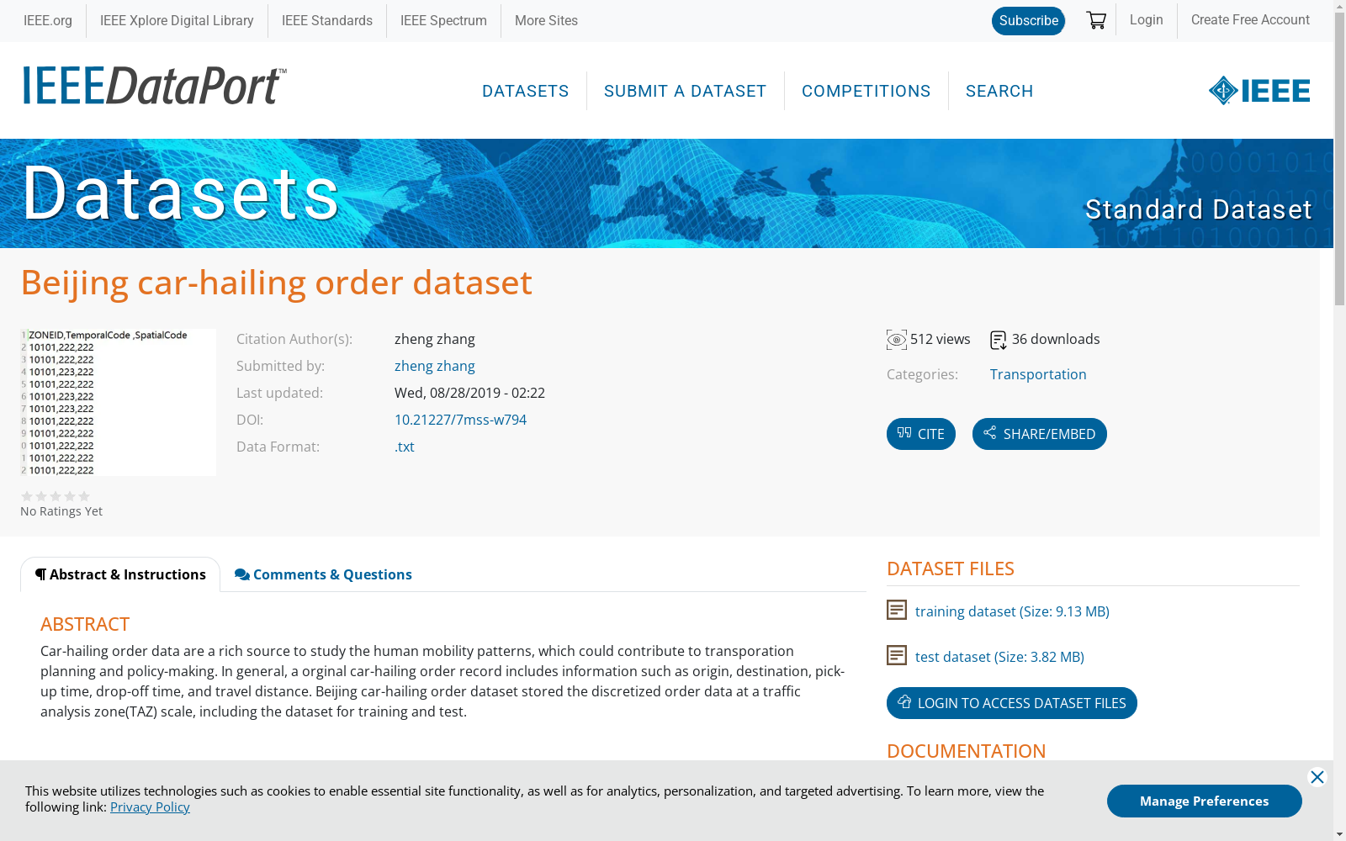The height and width of the screenshot is (841, 1346).
Task: Rate dataset with the third star
Action: (56, 496)
